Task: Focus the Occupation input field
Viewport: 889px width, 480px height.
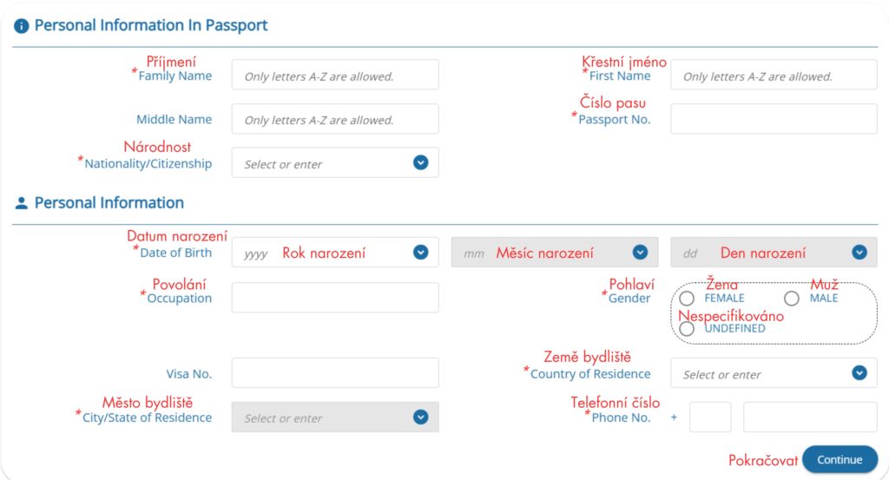Action: (335, 298)
